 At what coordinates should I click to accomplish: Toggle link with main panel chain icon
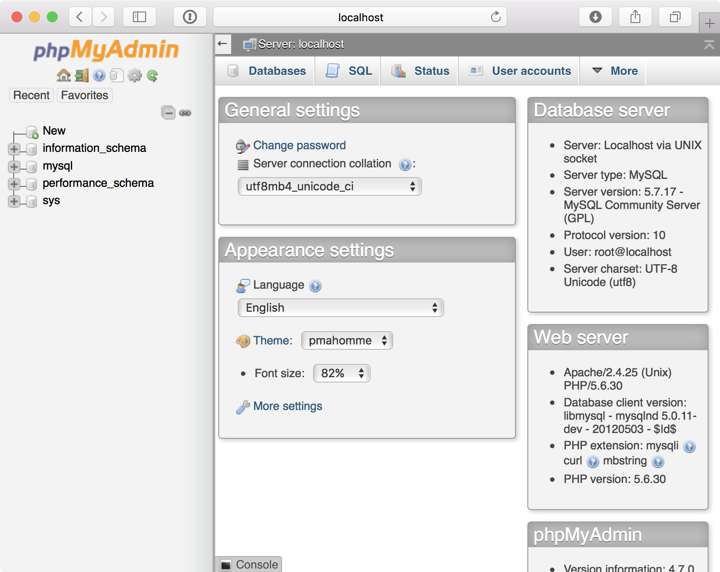click(185, 113)
